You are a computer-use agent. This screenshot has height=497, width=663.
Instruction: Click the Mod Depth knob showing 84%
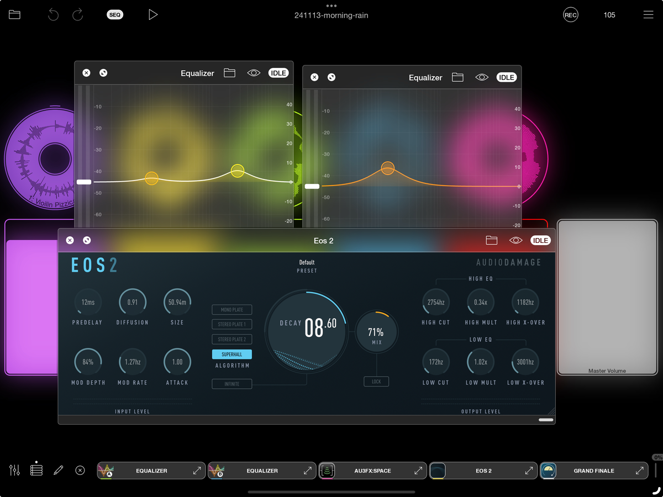click(88, 362)
